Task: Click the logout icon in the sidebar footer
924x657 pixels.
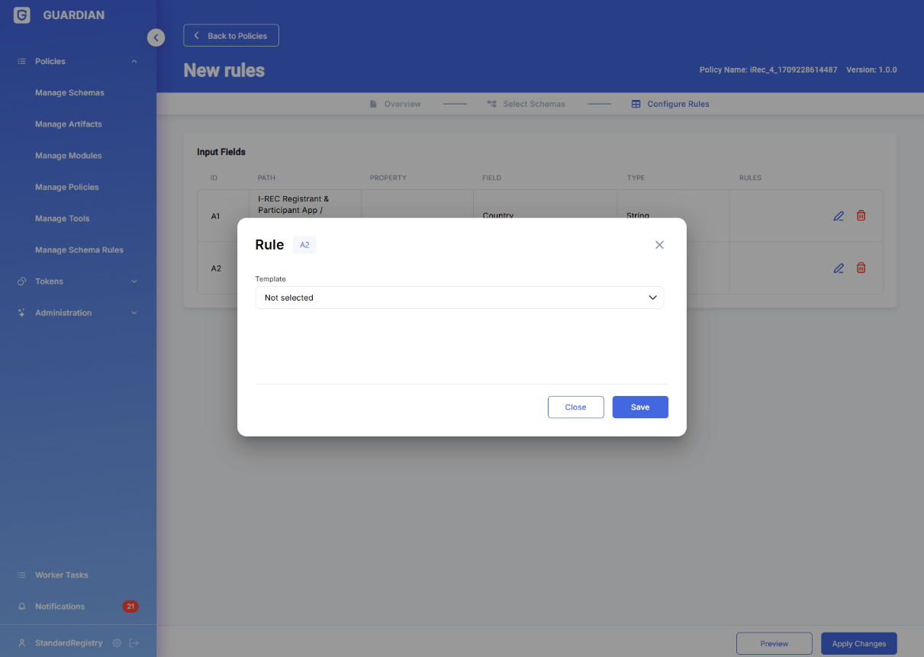Action: coord(134,643)
